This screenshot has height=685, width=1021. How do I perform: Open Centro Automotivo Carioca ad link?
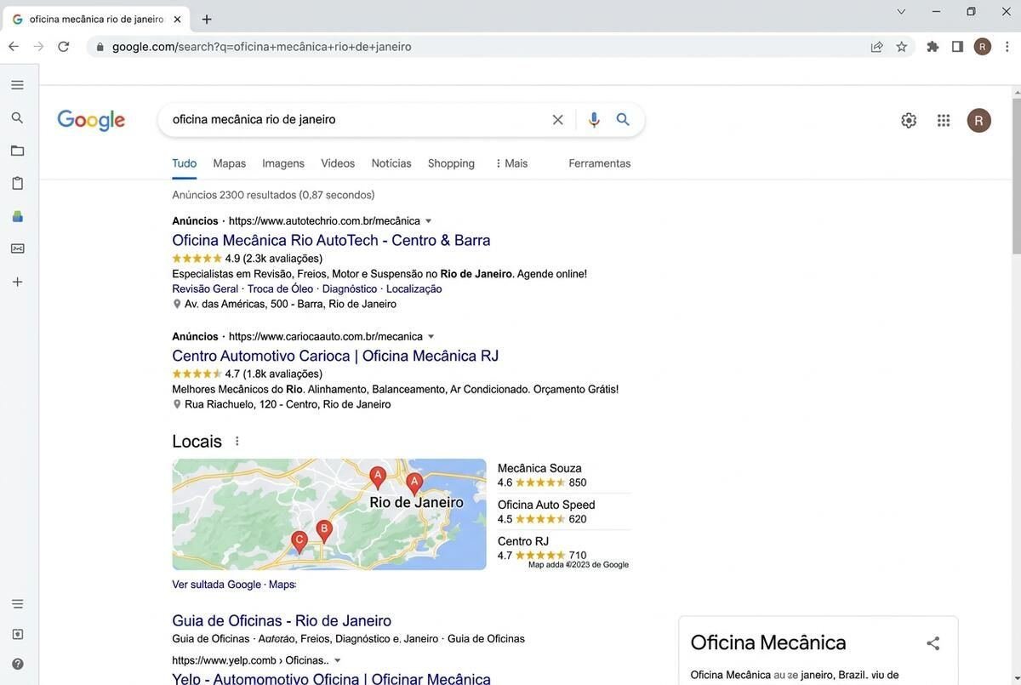(335, 356)
